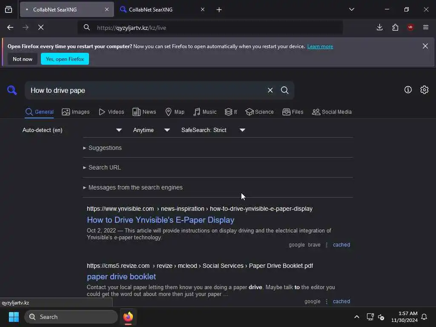Click the Windows taskbar Search box
The width and height of the screenshot is (436, 327).
[x=71, y=317]
